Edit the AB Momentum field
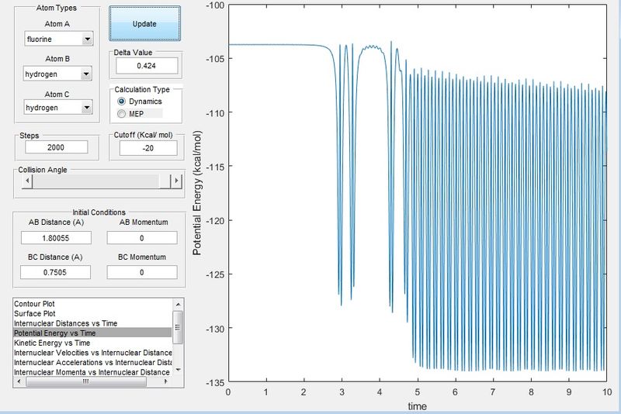 pos(142,238)
